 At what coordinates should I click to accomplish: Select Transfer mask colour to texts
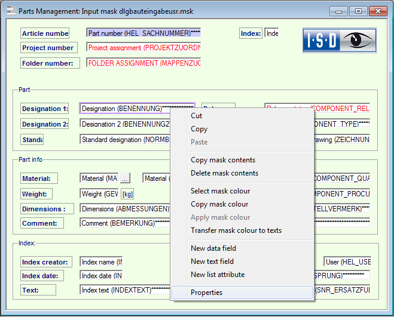coord(236,230)
